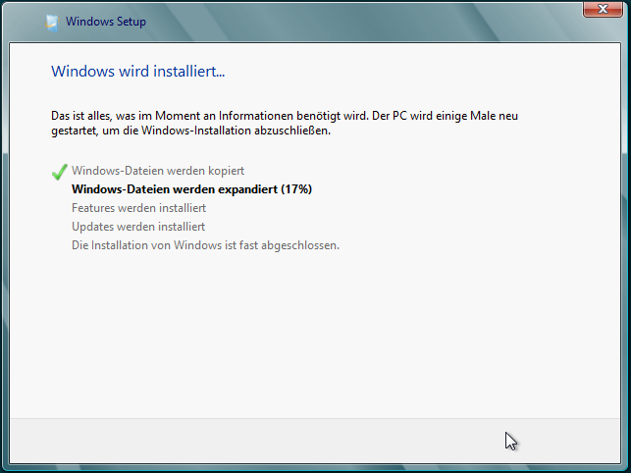This screenshot has width=631, height=473.
Task: Select the 'Windows-Dateien werden kopiert' step
Action: coord(158,171)
